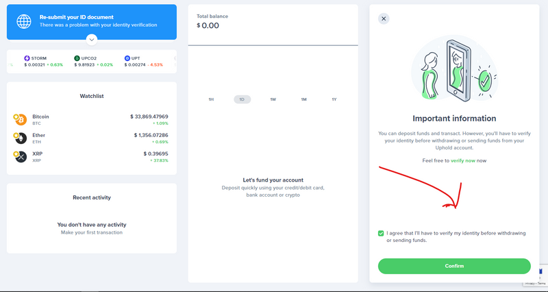
Task: Click the reCAPTCHA badge
Action: tap(536, 276)
